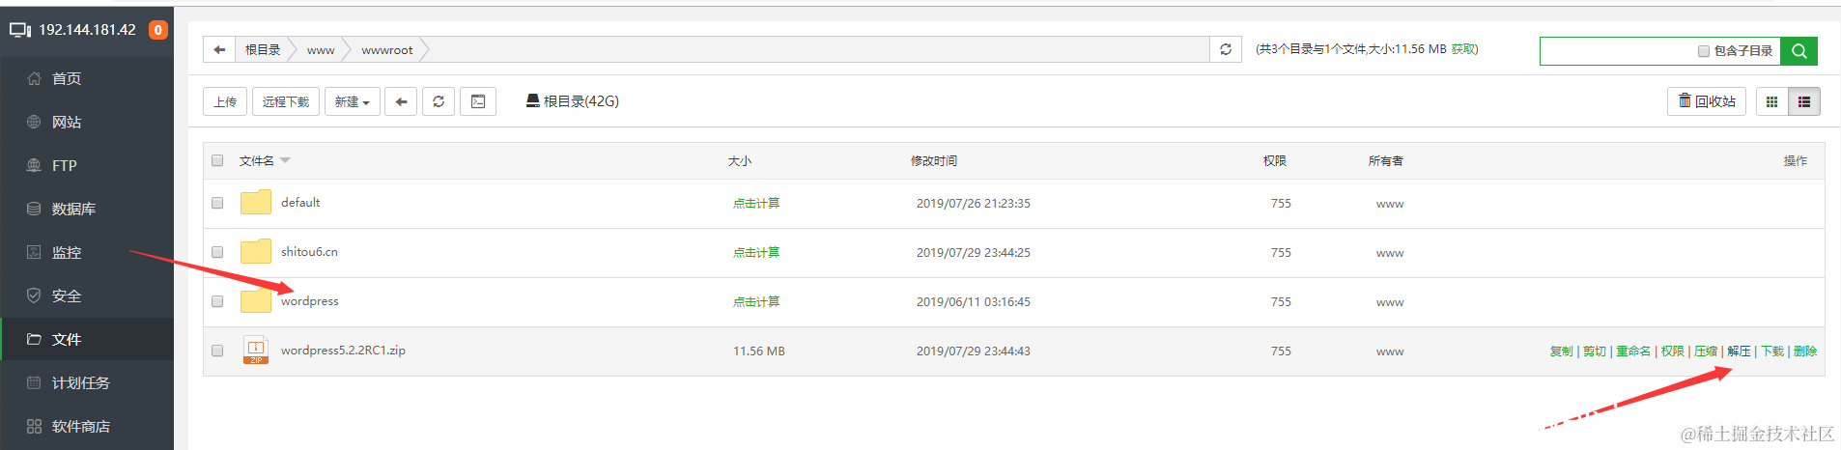Toggle the 包含子目录 checkbox
1841x450 pixels.
click(1704, 51)
